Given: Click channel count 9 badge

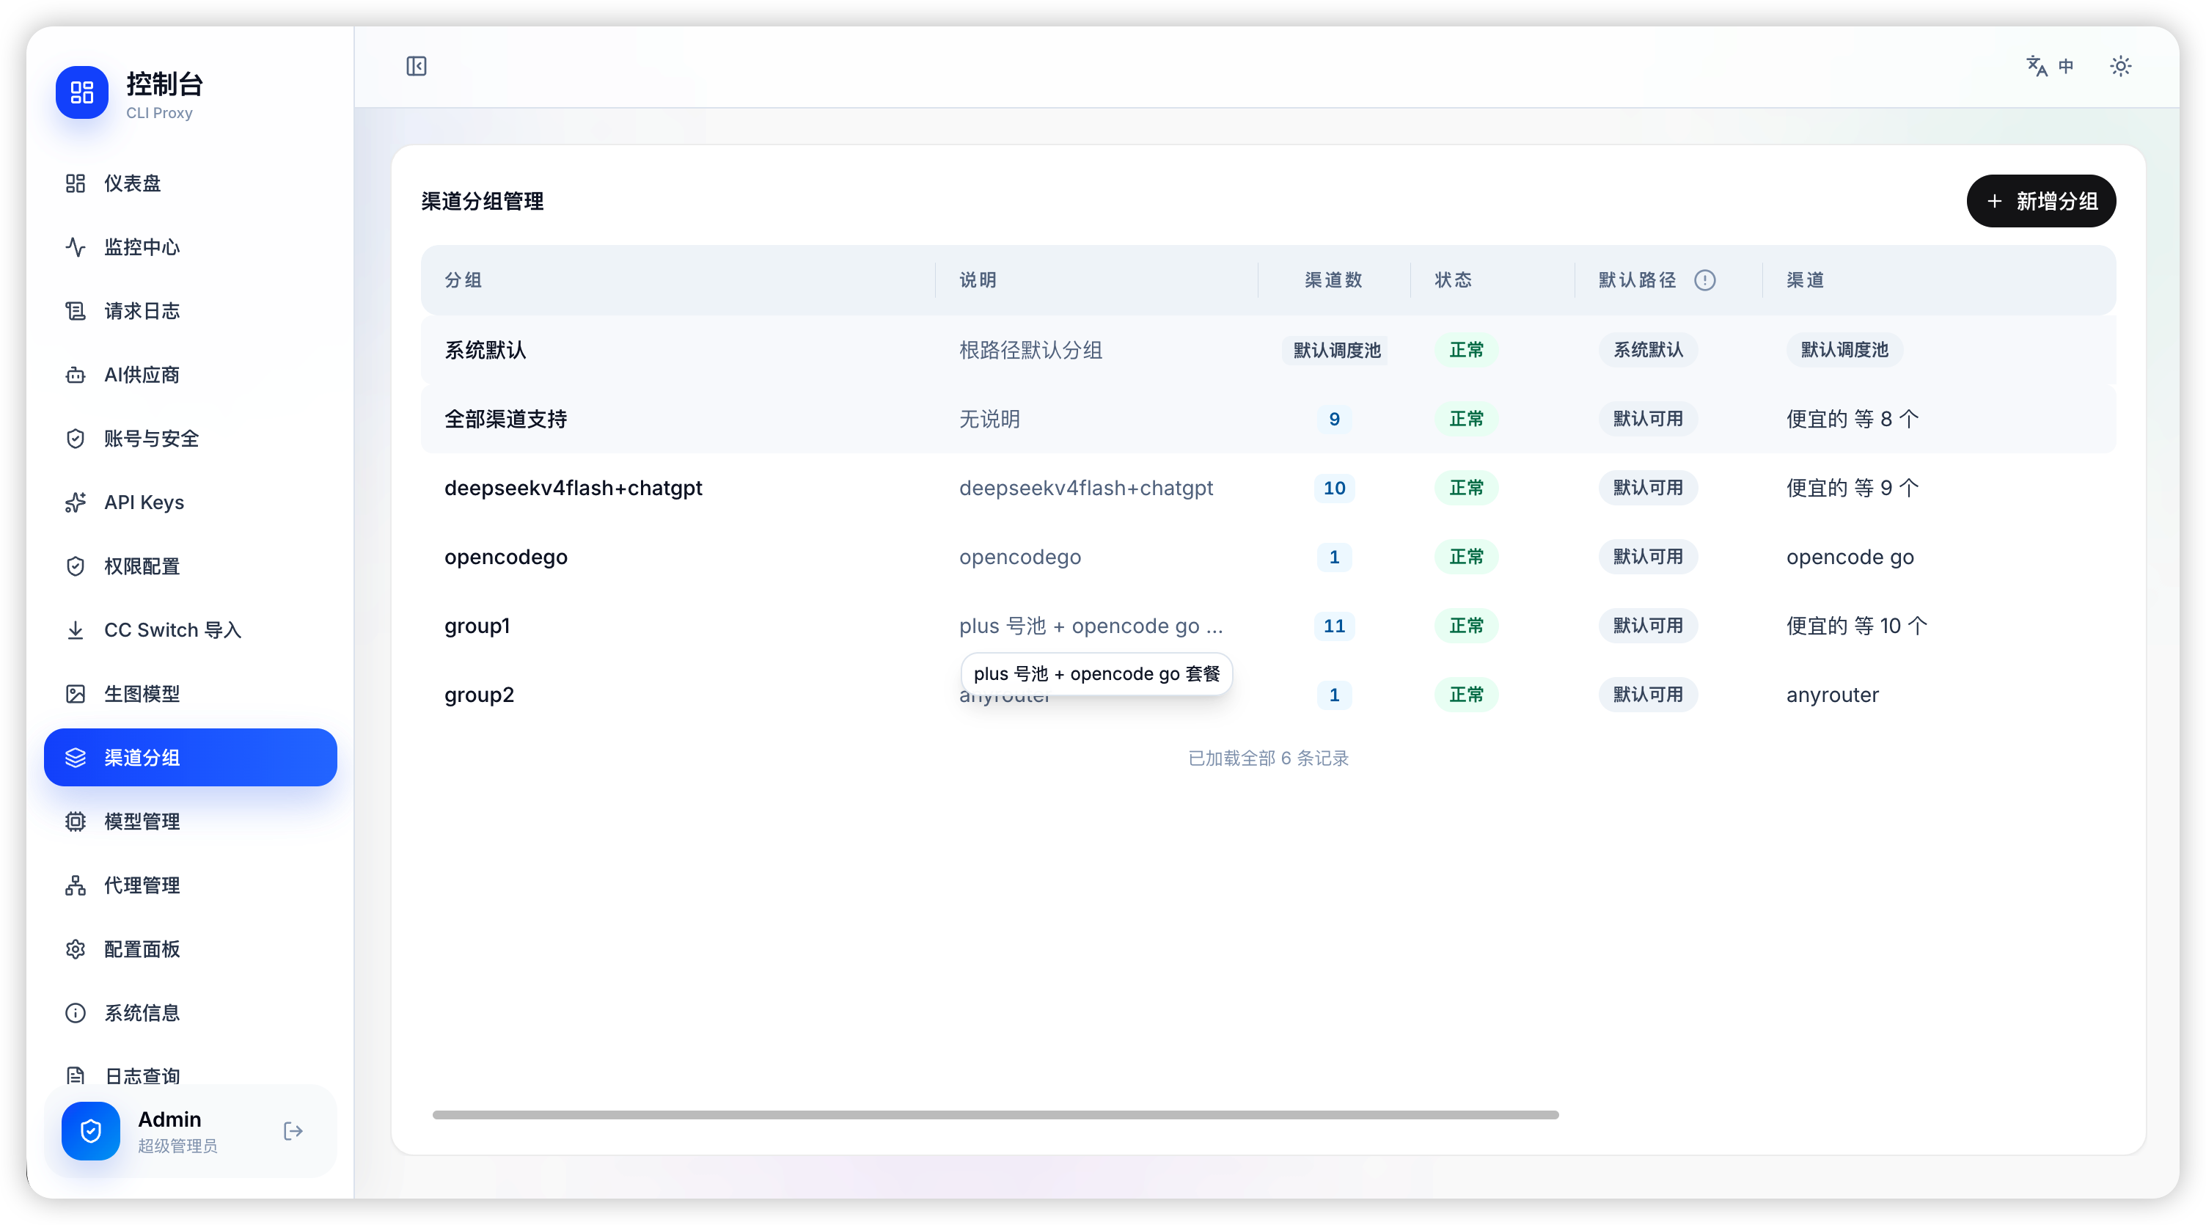Looking at the screenshot, I should point(1334,419).
